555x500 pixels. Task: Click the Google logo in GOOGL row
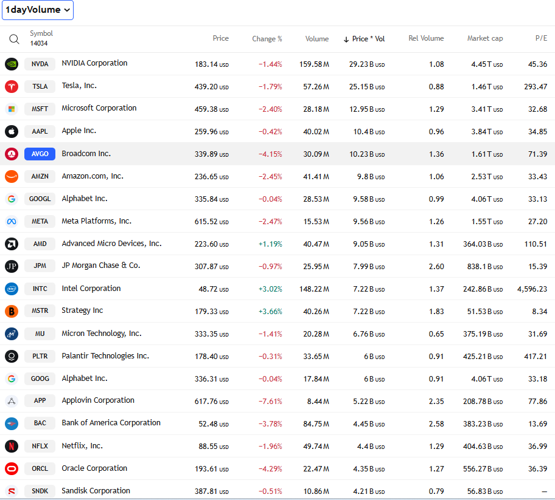[12, 199]
